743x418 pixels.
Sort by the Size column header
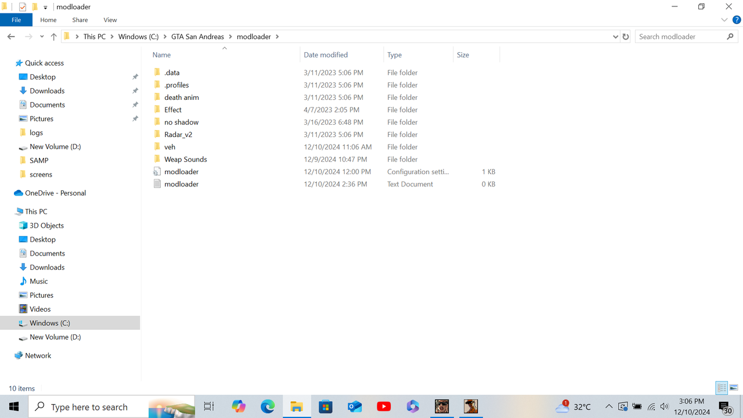pos(463,55)
